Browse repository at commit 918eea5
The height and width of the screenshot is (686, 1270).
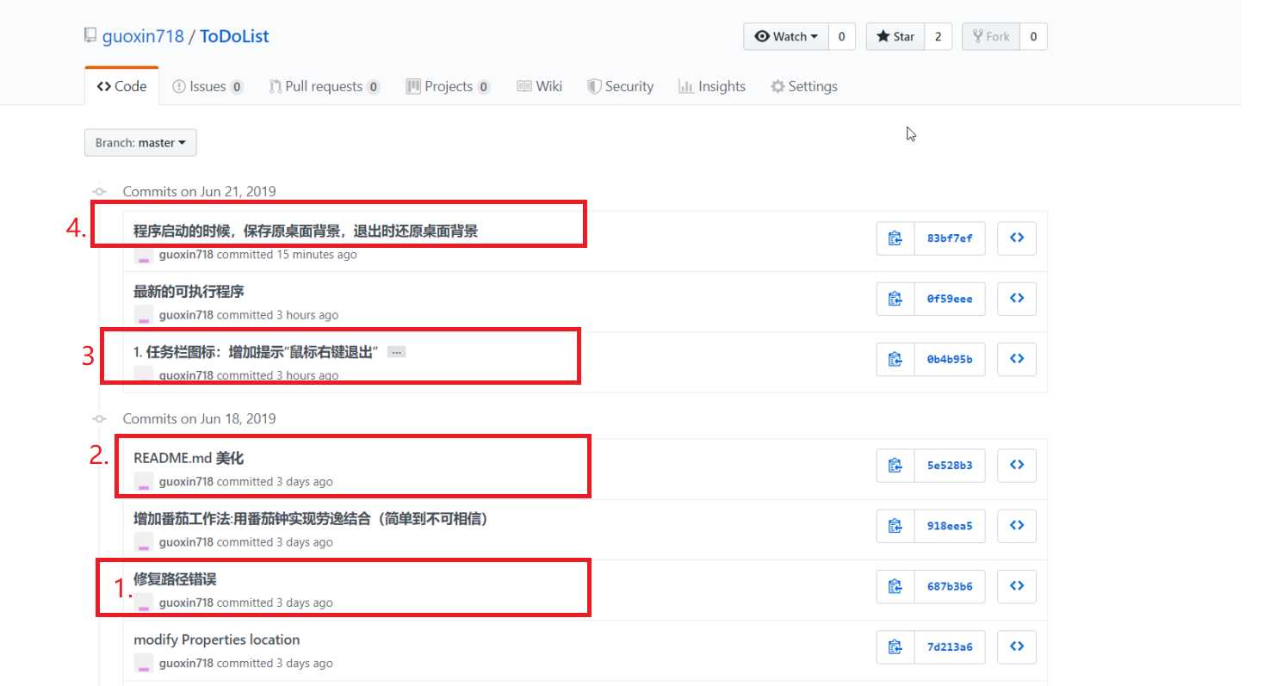1017,525
